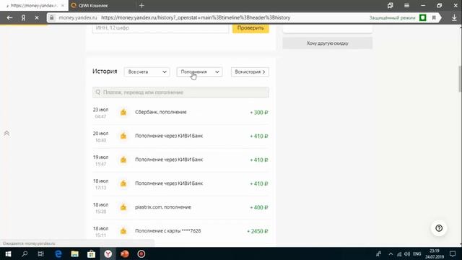Click the padlock icon in address bar
Screen dimensions: 462x260
click(52, 17)
